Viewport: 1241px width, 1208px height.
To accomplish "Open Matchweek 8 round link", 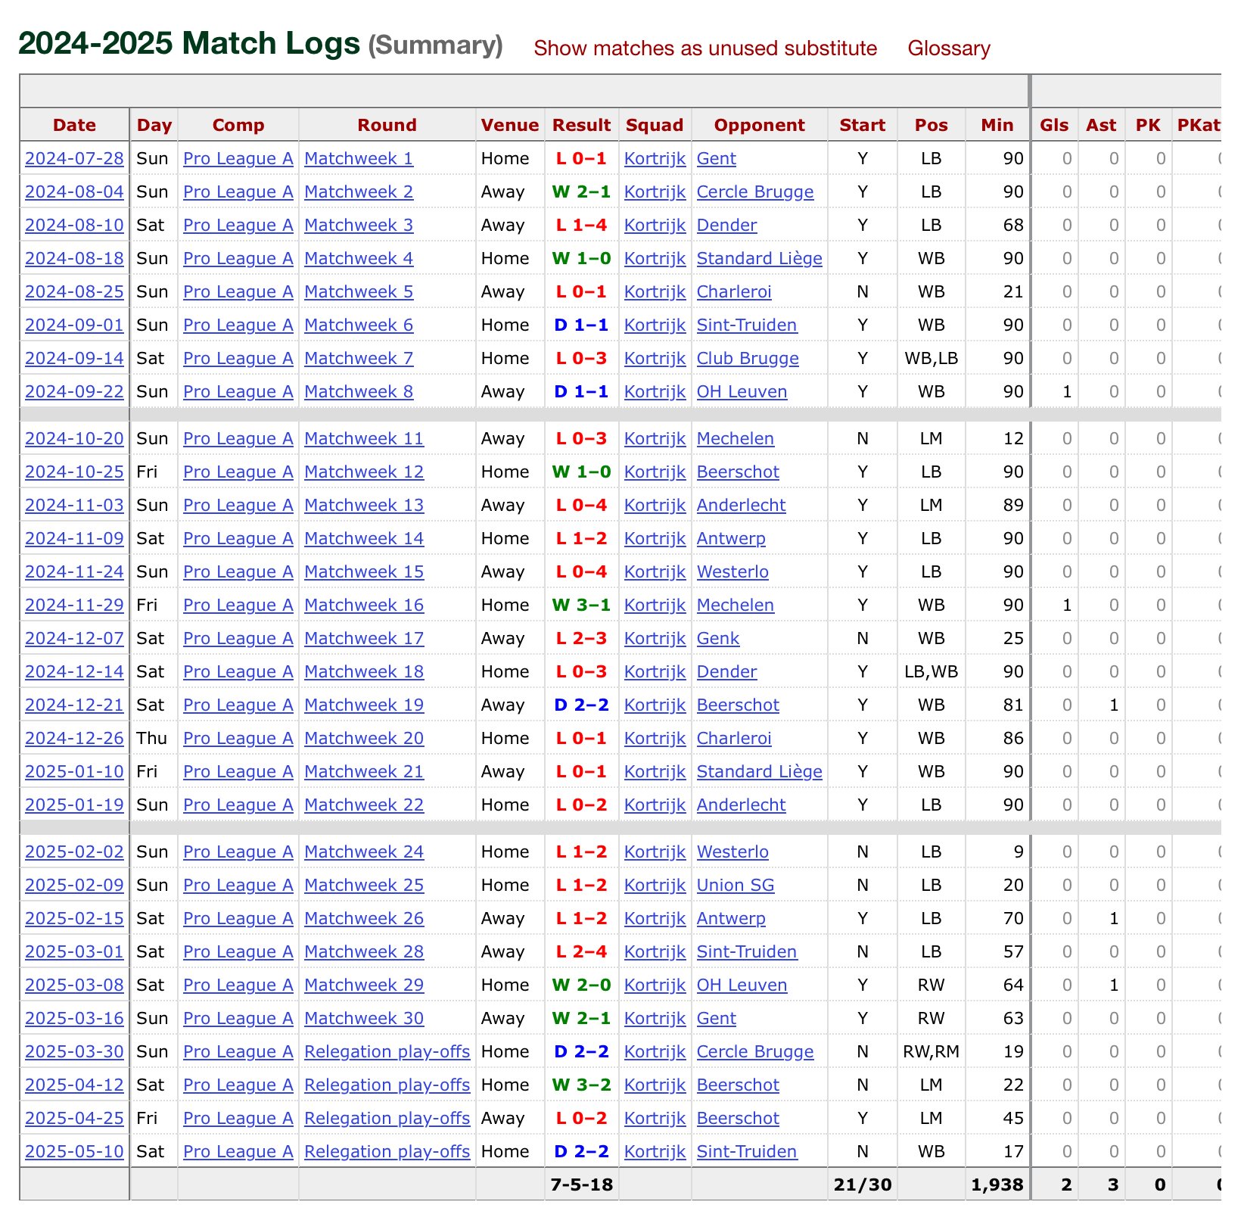I will (x=359, y=392).
